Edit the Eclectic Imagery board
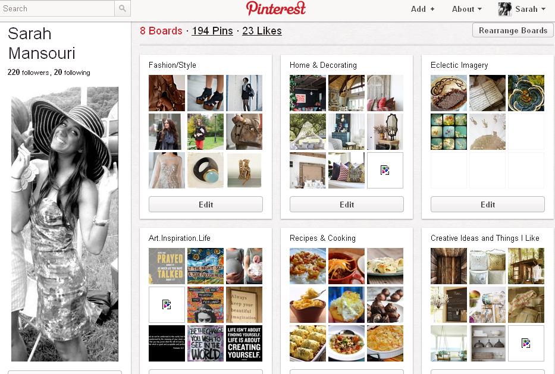The image size is (555, 374). [x=487, y=205]
